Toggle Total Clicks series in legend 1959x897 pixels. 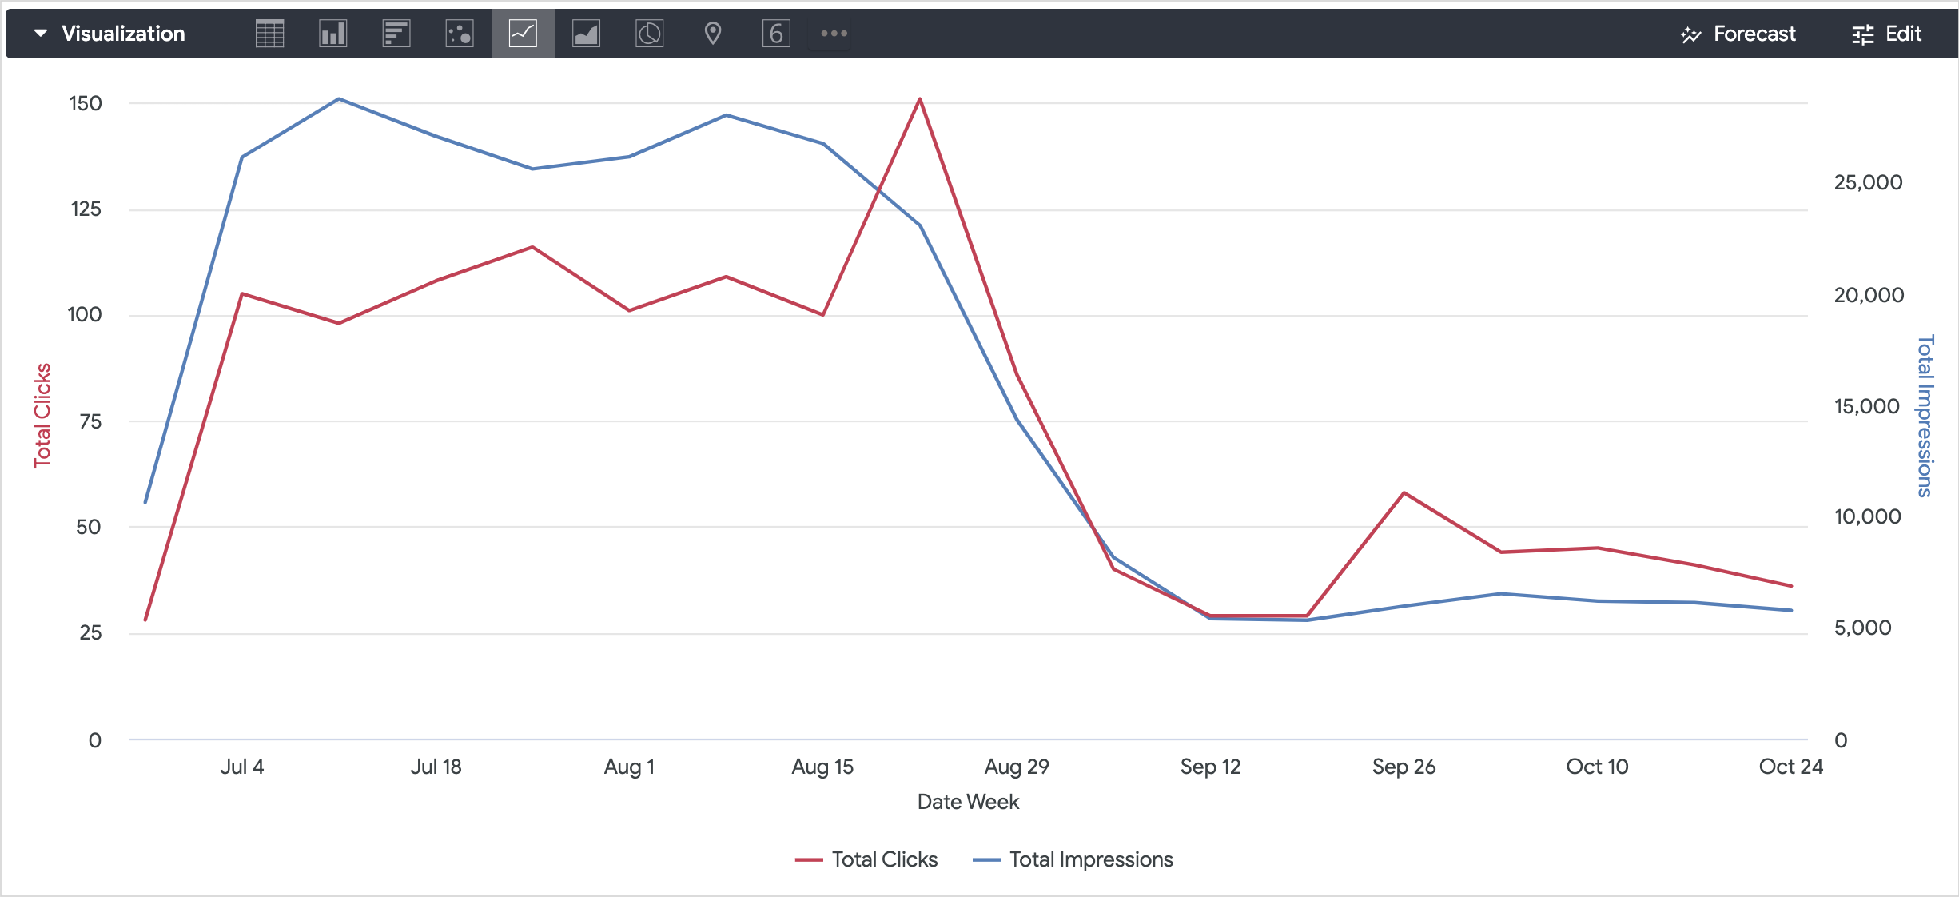884,859
